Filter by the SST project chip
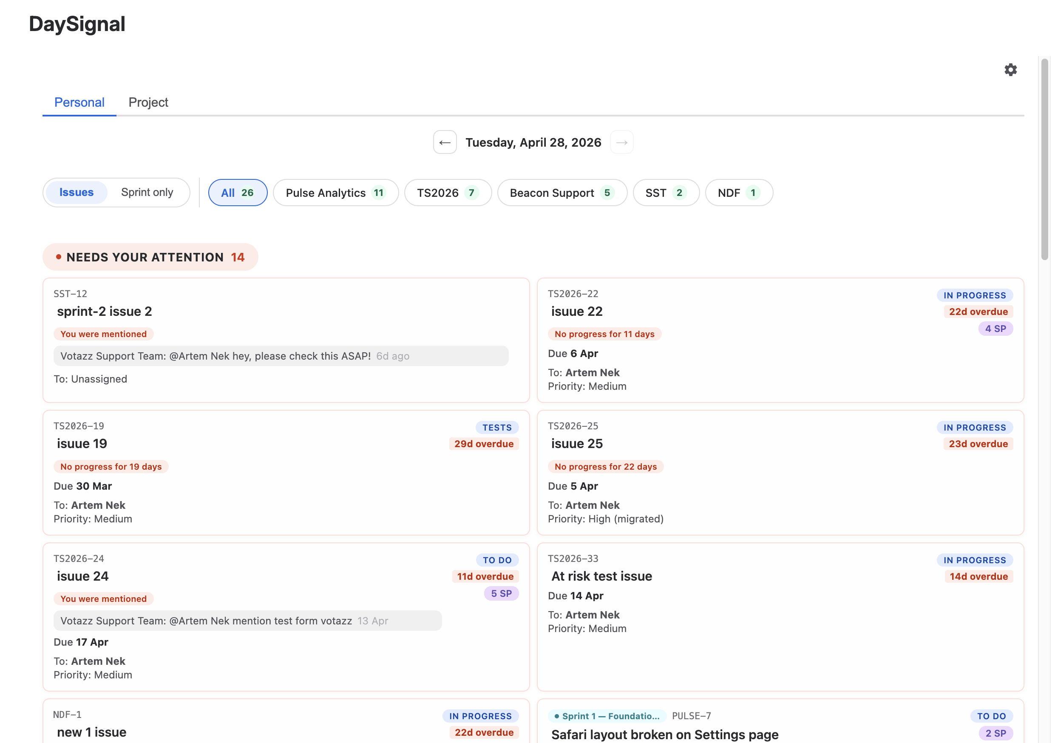 tap(665, 193)
